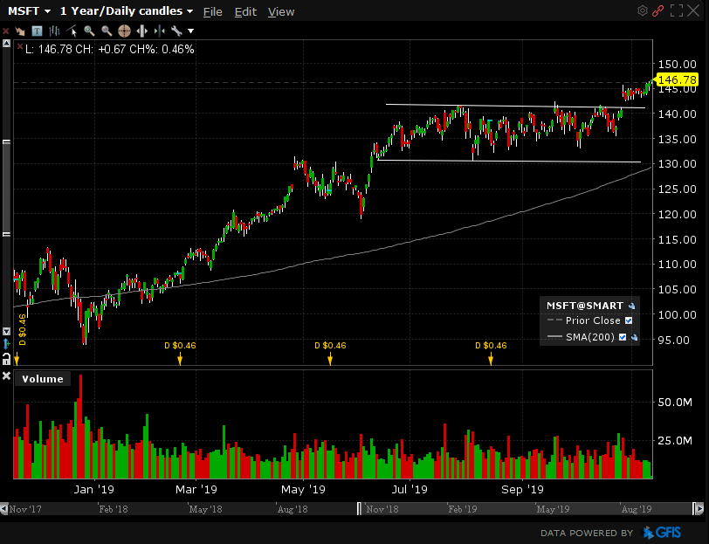The width and height of the screenshot is (709, 544).
Task: Click the 150.00 price axis label
Action: pyautogui.click(x=677, y=65)
